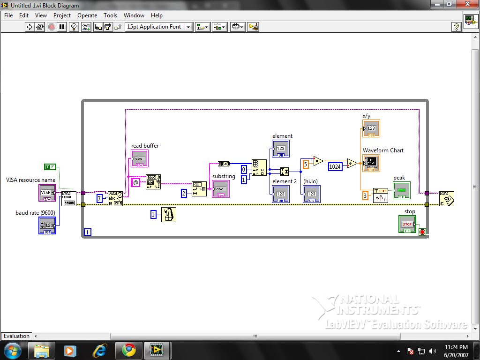Open Distribute Objects dropdown
Image resolution: width=480 pixels, height=360 pixels.
tap(220, 27)
